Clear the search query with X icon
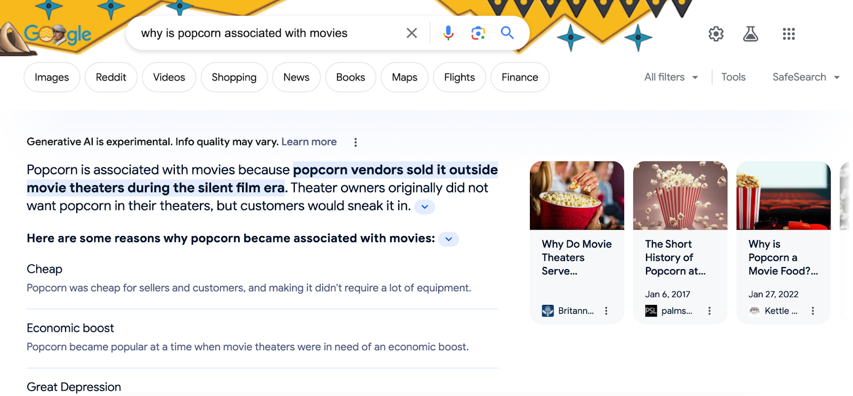 click(412, 33)
